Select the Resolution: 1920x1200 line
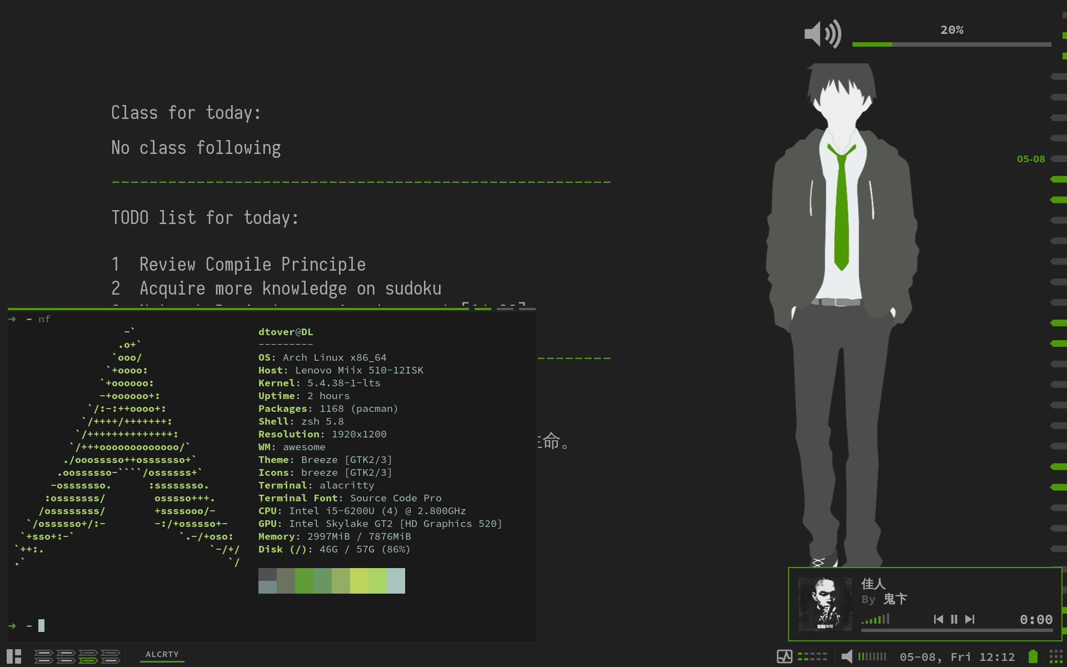 click(322, 434)
